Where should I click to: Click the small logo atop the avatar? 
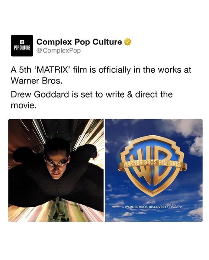pos(22,42)
